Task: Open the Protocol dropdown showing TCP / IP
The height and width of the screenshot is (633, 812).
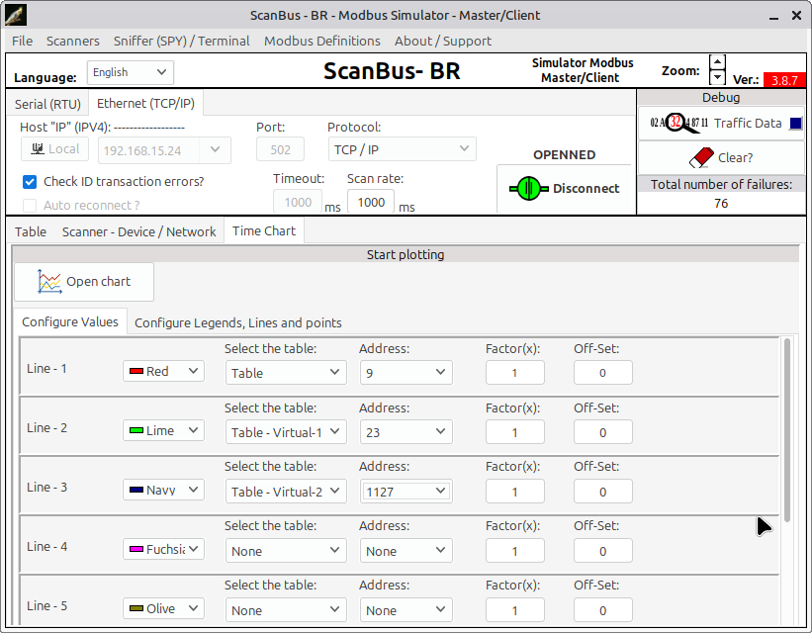Action: click(x=402, y=148)
